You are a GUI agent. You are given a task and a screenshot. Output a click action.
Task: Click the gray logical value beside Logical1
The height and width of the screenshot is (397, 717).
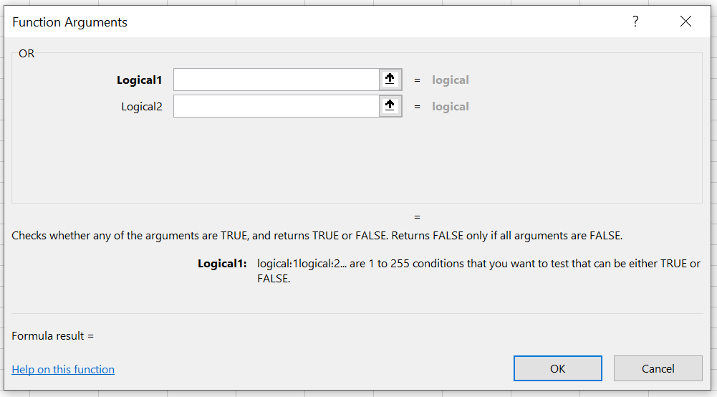click(x=451, y=80)
